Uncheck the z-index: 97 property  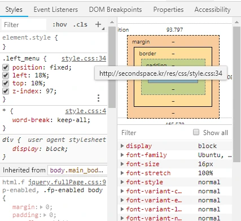pos(6,91)
